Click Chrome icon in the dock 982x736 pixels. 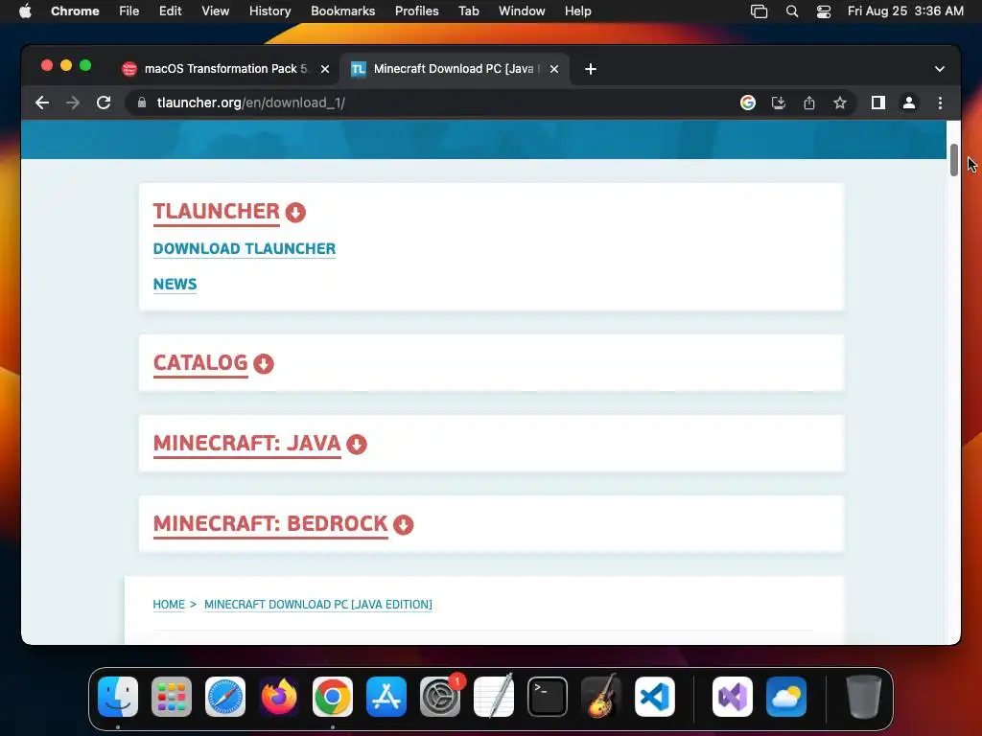point(333,697)
